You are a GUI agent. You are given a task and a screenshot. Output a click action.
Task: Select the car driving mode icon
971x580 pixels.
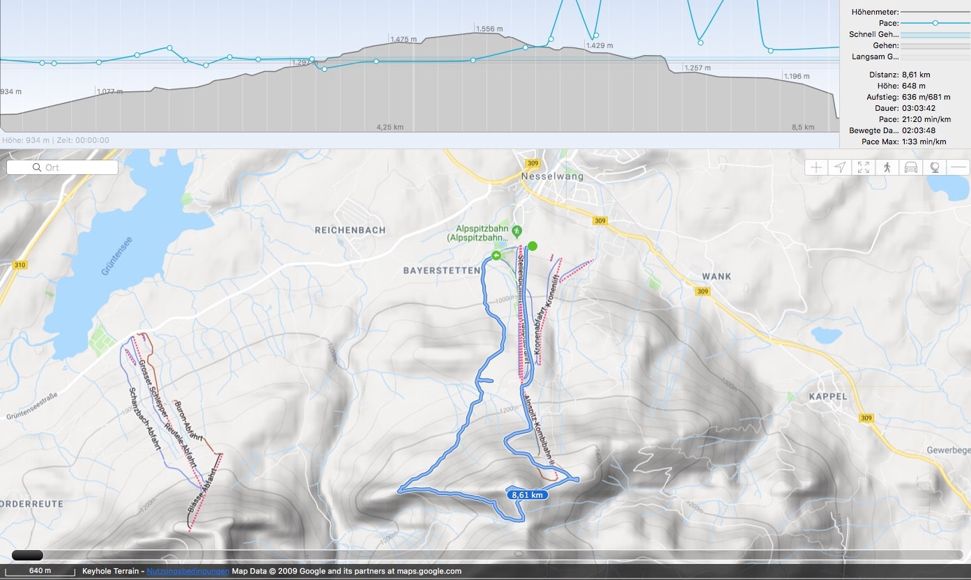[911, 167]
